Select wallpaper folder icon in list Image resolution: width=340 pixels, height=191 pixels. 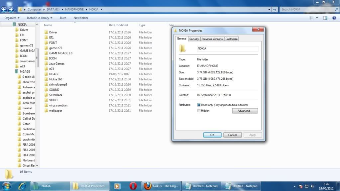click(x=46, y=111)
